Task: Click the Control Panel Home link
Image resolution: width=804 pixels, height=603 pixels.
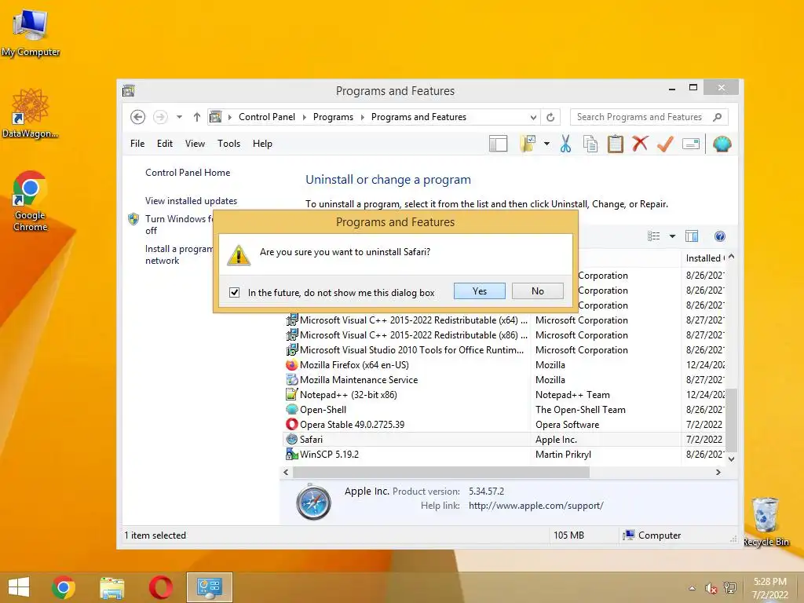Action: click(188, 172)
